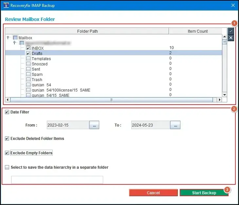Click the vertical scrollbar down arrow
This screenshot has height=205, width=239.
click(x=225, y=95)
